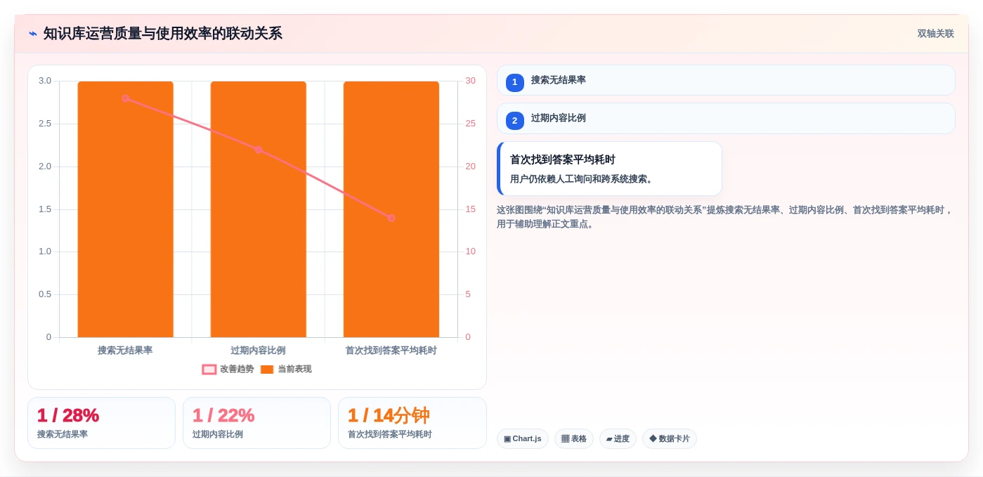
Task: Open the 首次找到答案平均耗时 detail card
Action: point(609,169)
